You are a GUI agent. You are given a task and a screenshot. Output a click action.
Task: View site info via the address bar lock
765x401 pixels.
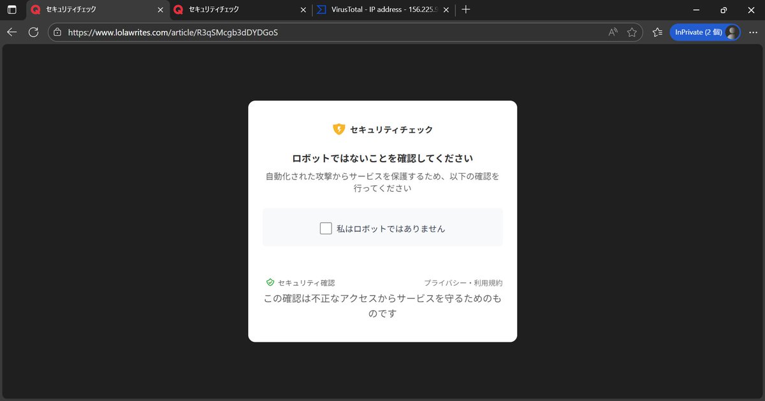tap(57, 32)
